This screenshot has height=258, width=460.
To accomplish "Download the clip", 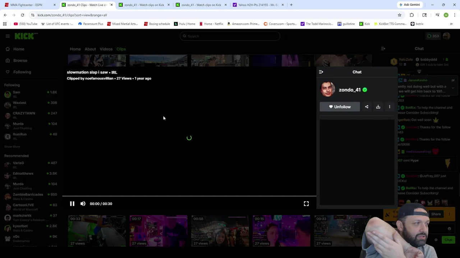I will [x=378, y=107].
